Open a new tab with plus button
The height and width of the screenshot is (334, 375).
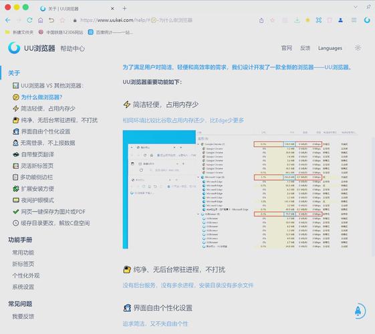click(x=124, y=9)
